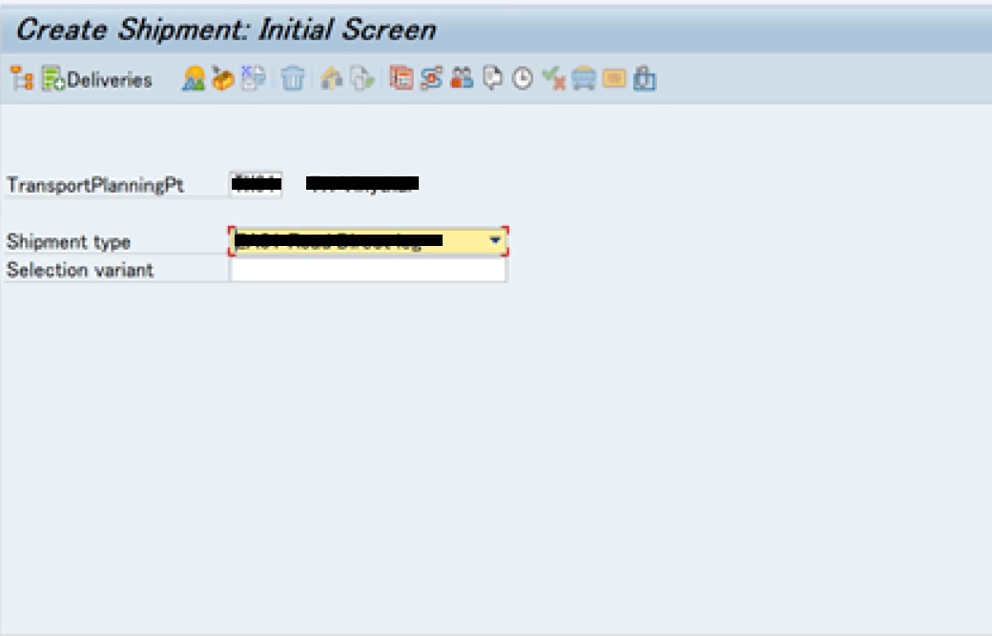This screenshot has height=636, width=992.
Task: Click the trash can delete icon
Action: tap(292, 79)
